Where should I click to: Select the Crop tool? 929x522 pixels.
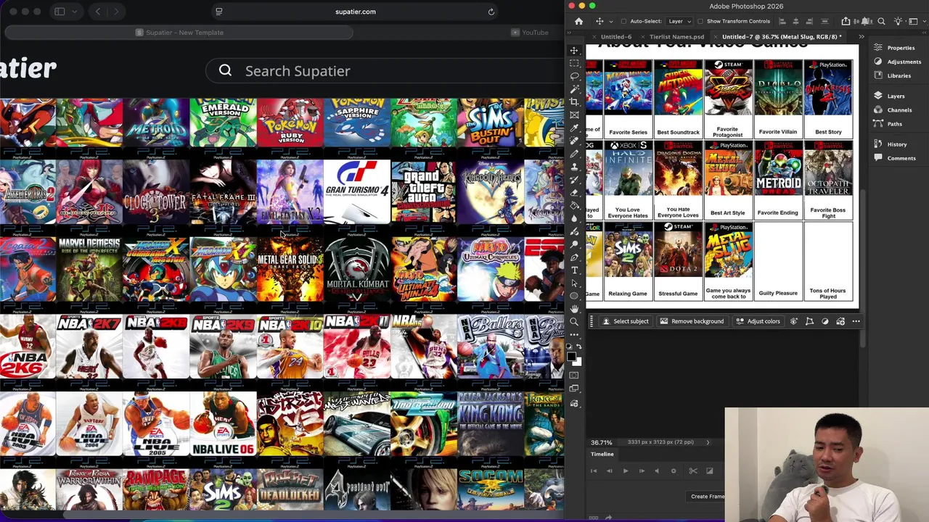click(574, 101)
